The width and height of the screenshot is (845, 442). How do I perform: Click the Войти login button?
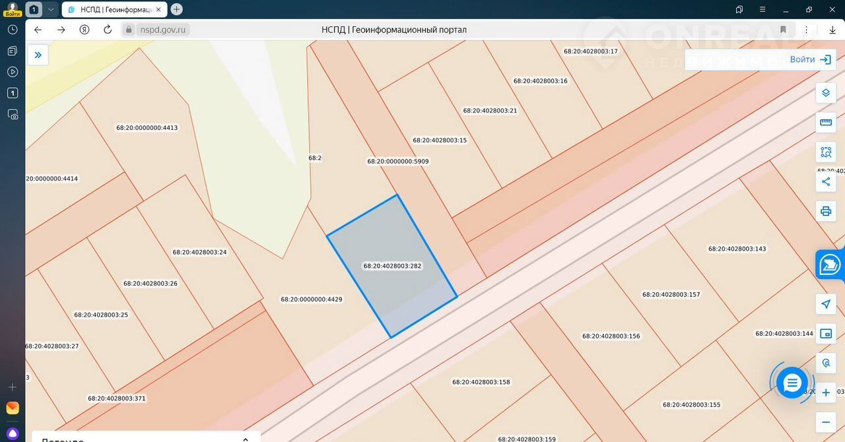(x=810, y=59)
